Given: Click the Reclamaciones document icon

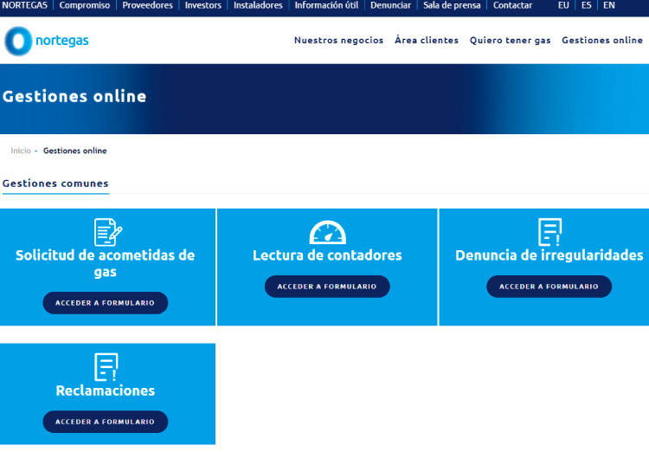Looking at the screenshot, I should tap(106, 367).
